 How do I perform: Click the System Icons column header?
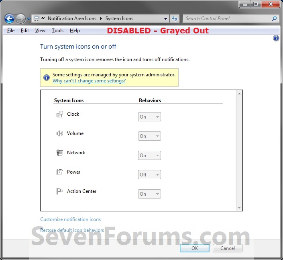point(69,100)
